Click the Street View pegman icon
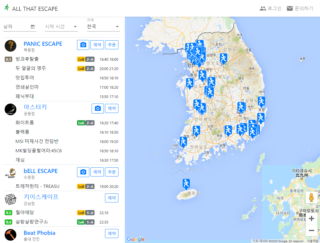Image resolution: width=320 pixels, height=243 pixels. click(311, 197)
